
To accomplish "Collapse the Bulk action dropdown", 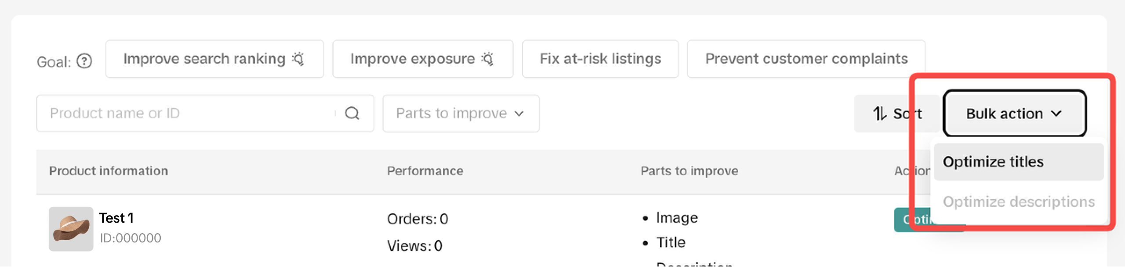I will (x=1014, y=114).
